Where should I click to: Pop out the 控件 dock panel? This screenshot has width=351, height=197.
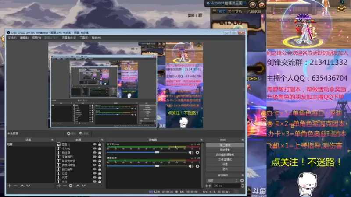(x=243, y=140)
